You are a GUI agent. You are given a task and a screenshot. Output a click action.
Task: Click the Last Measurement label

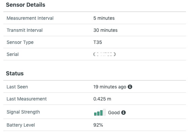27,99
